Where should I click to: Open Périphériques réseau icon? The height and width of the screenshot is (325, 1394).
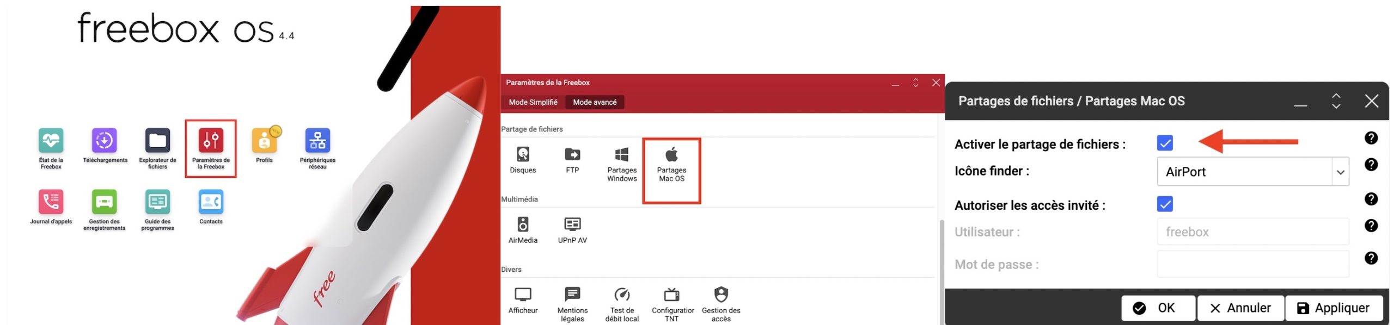click(317, 141)
